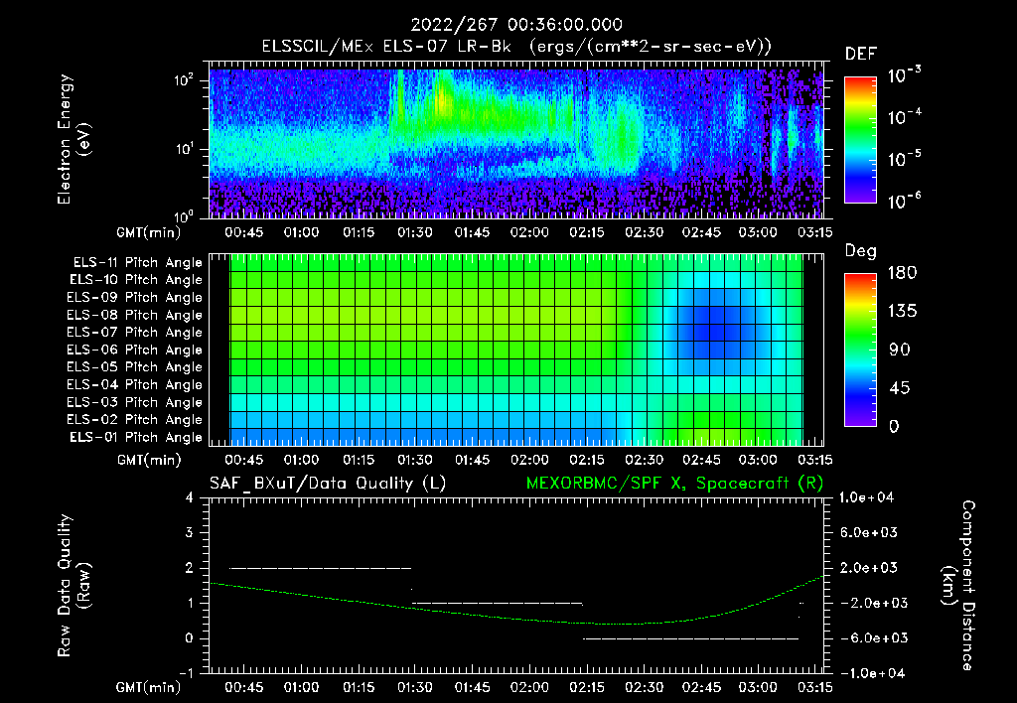
Task: Click the 10^0 energy axis tick label
Action: tap(184, 215)
